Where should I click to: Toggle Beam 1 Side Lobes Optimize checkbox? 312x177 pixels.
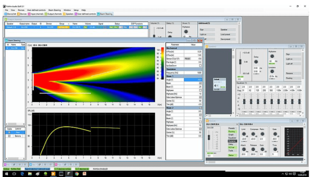pos(200,97)
